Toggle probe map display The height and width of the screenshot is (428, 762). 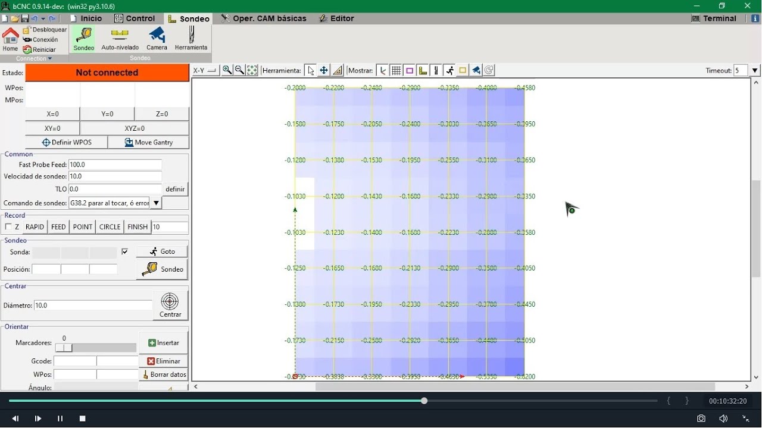[x=423, y=70]
